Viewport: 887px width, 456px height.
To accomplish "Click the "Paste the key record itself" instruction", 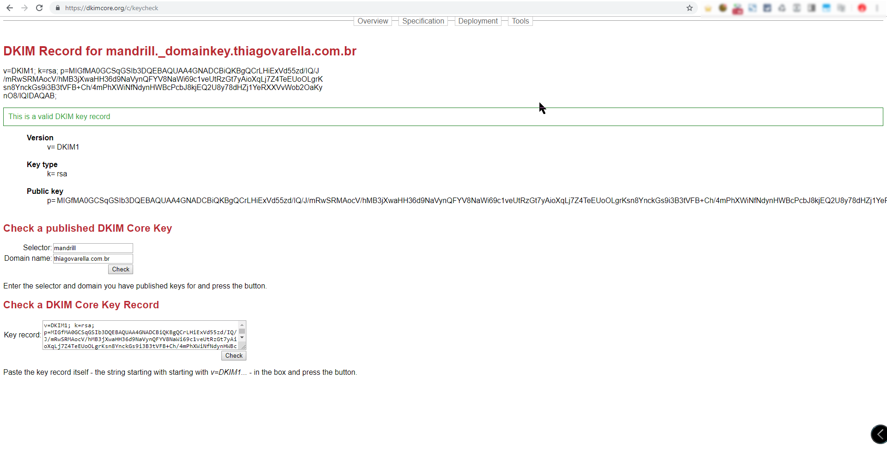I will pyautogui.click(x=180, y=372).
